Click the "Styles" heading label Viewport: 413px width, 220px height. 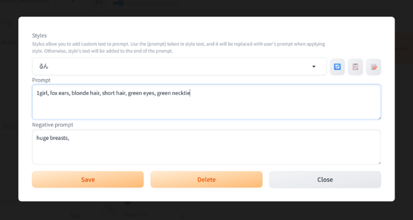tap(39, 36)
